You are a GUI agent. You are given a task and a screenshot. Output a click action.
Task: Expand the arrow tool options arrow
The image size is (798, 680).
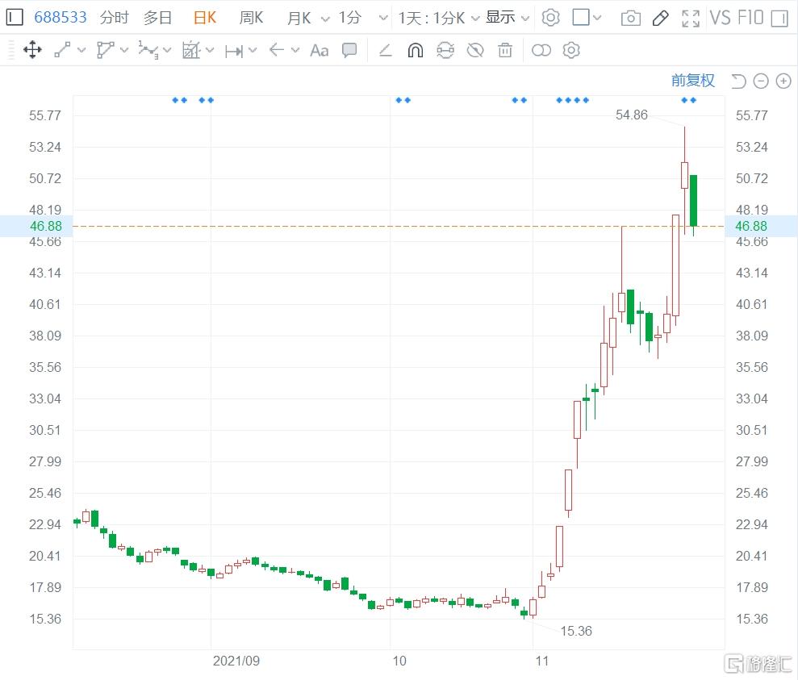click(295, 50)
